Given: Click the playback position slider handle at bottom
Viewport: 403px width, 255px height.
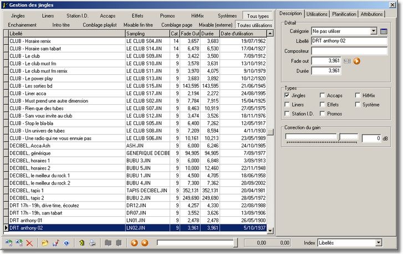Looking at the screenshot, I should click(236, 243).
